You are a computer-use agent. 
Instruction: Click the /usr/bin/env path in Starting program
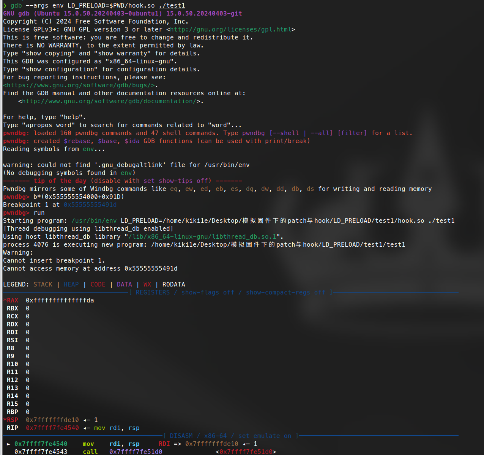point(94,221)
